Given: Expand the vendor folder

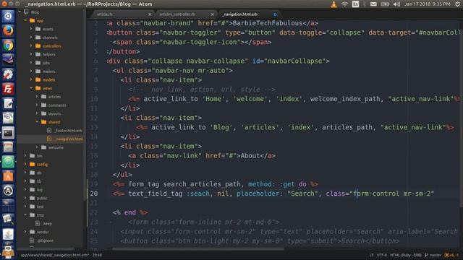Looking at the screenshot, I should (x=26, y=232).
